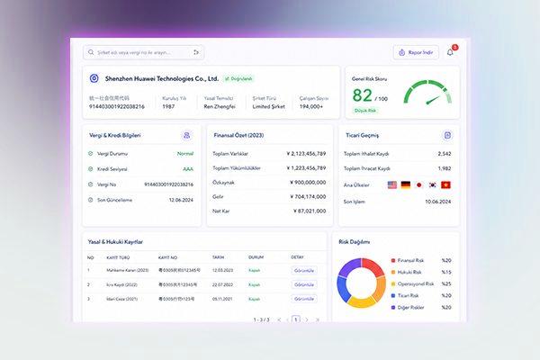Click the search magnifier icon
The height and width of the screenshot is (360, 540).
[x=91, y=52]
